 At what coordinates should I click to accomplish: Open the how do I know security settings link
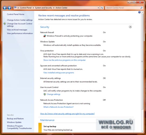pos(67,114)
